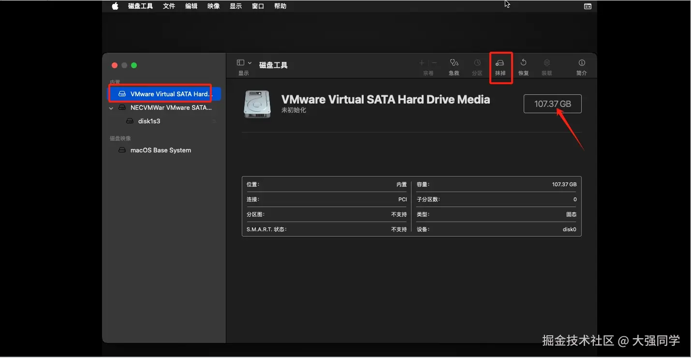The height and width of the screenshot is (358, 691).
Task: Click the PCI connection value
Action: click(402, 199)
